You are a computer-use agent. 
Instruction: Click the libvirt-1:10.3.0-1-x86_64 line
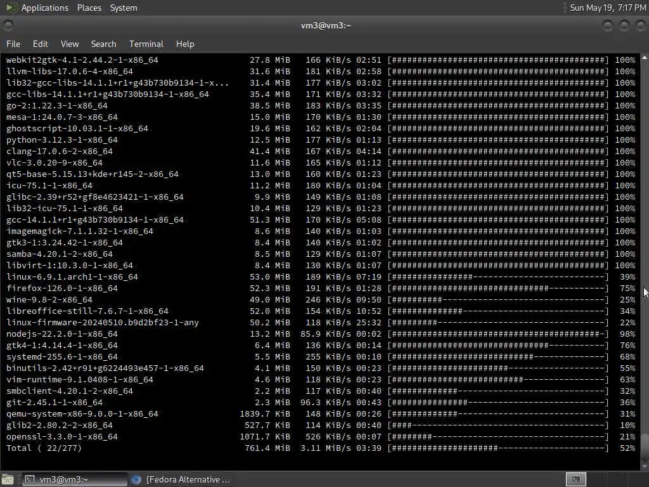321,266
